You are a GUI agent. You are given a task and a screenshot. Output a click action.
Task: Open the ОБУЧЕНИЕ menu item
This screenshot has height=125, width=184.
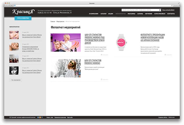click(x=149, y=14)
